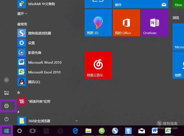Click the 最常用 section heading
This screenshot has width=184, height=136.
pos(22,24)
